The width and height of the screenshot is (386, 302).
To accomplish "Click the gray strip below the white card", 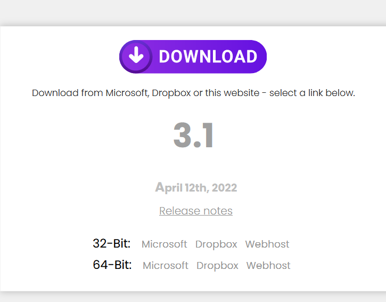I will click(x=193, y=298).
